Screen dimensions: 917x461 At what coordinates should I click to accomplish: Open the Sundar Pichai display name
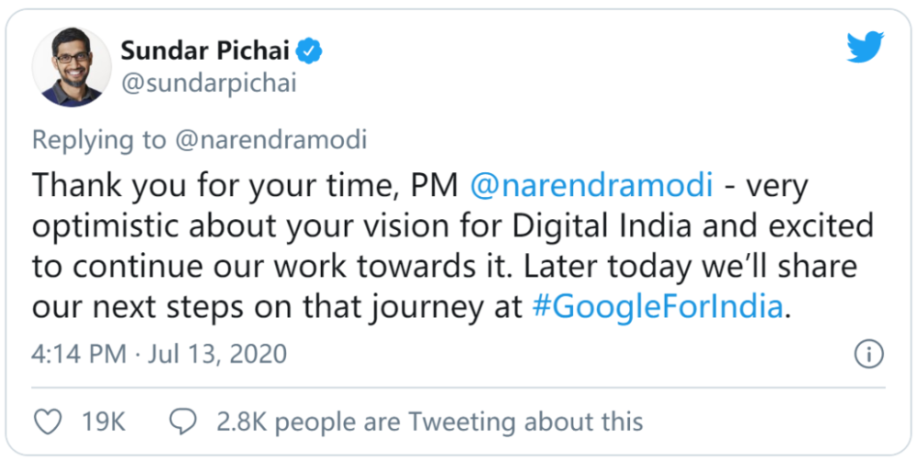tap(205, 51)
